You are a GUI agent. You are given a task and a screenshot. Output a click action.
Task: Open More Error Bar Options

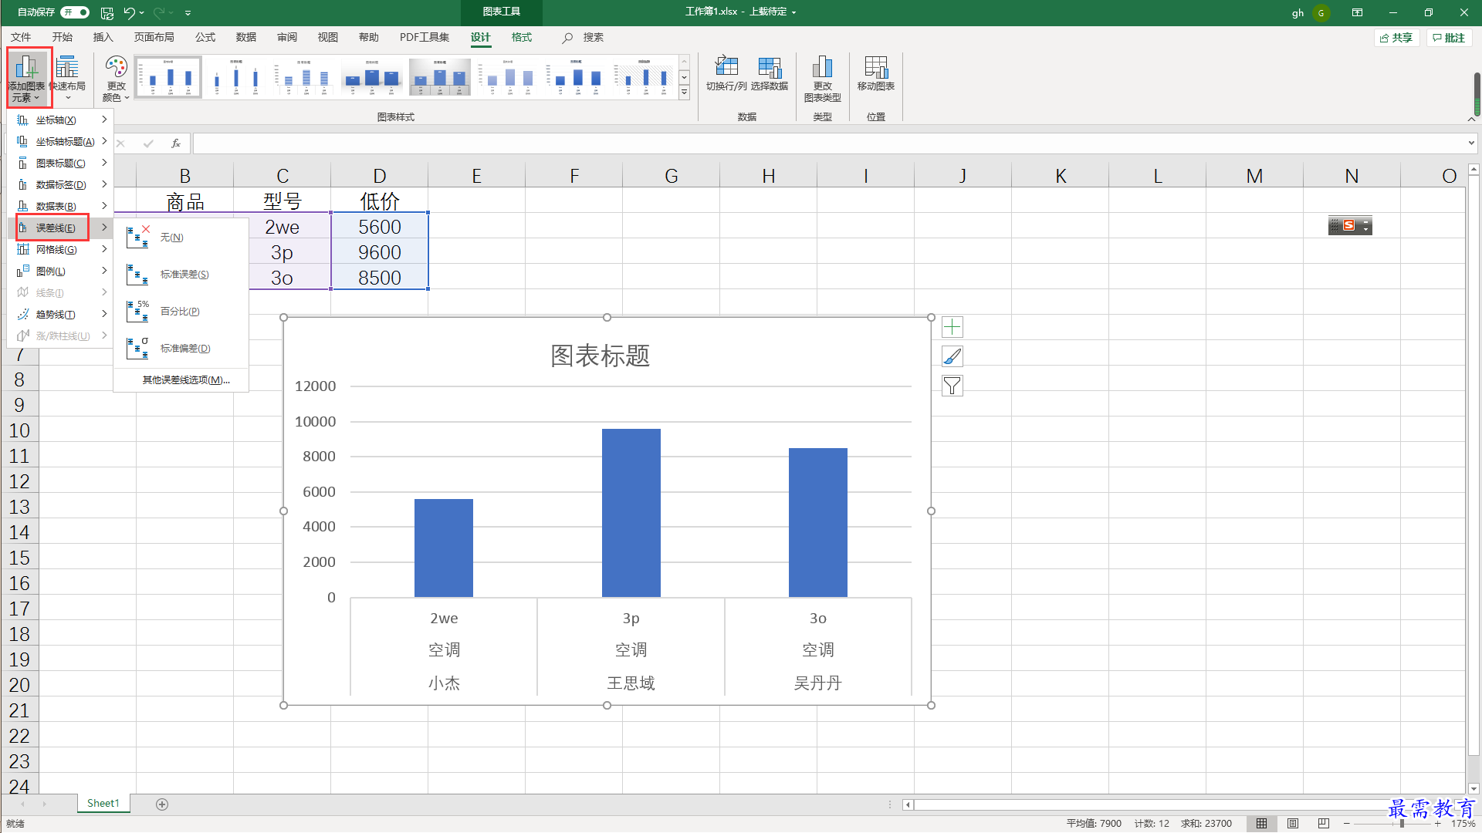coord(185,380)
